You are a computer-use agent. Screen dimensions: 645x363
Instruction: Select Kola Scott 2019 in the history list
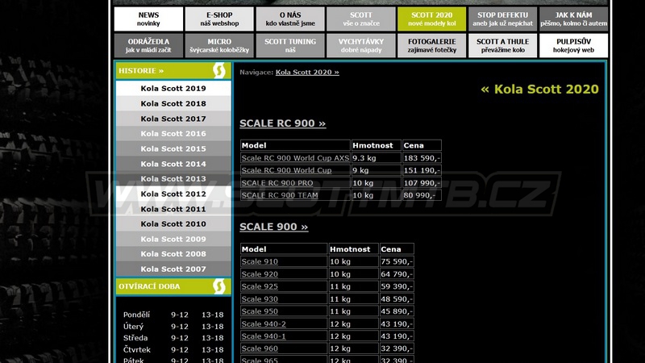point(173,89)
